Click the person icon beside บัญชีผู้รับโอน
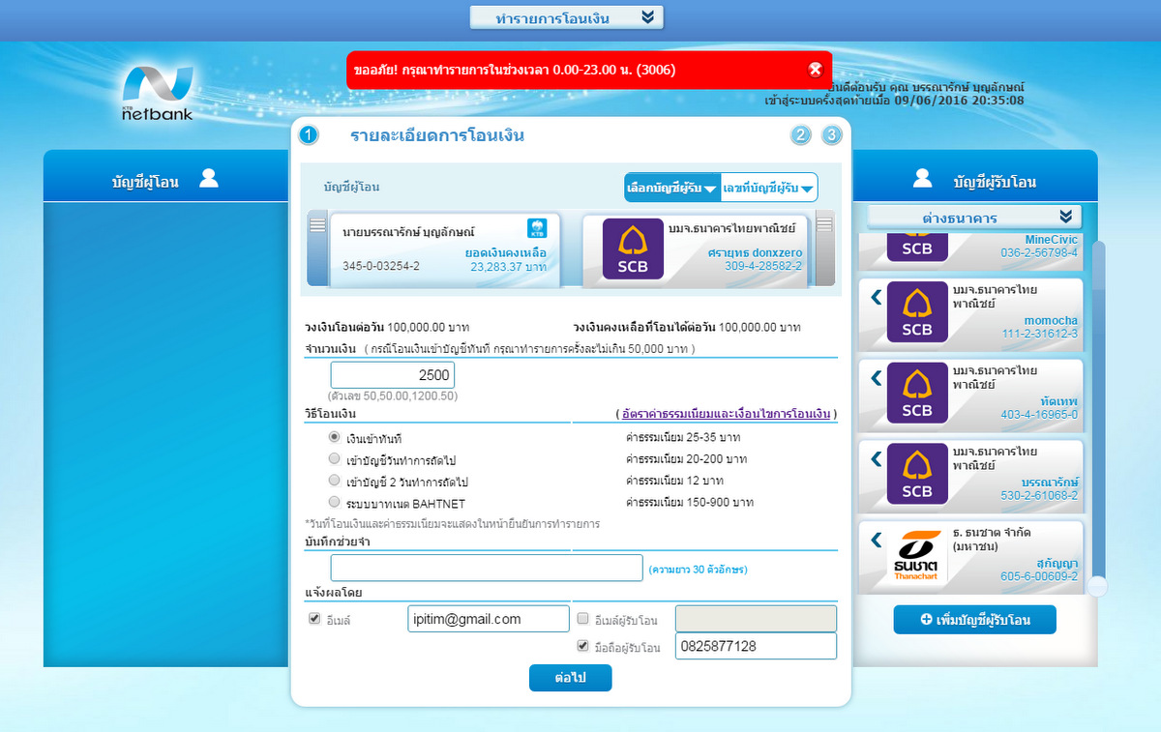This screenshot has height=732, width=1161. point(922,178)
